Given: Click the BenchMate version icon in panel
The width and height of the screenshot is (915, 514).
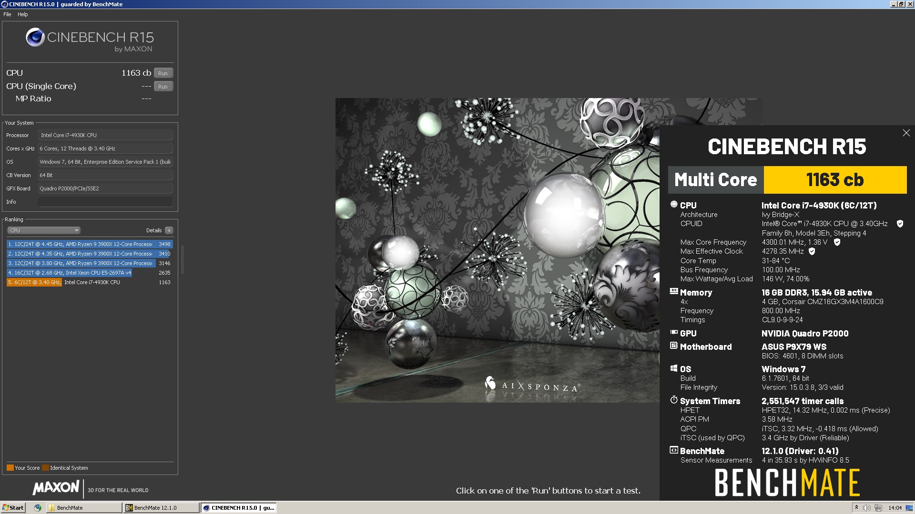Looking at the screenshot, I should tap(674, 450).
